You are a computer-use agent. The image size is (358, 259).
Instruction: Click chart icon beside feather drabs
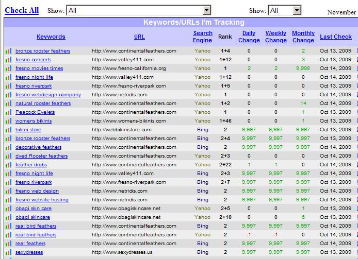click(x=8, y=165)
